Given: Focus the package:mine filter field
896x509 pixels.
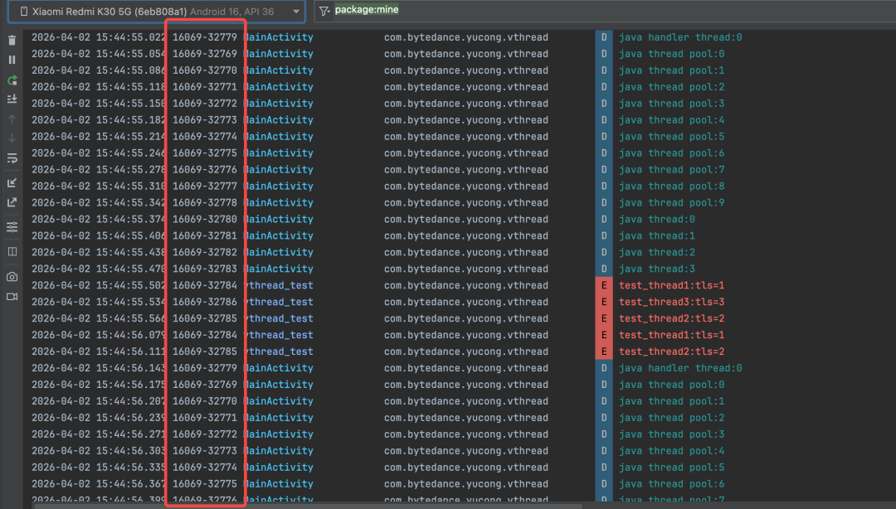Looking at the screenshot, I should (x=606, y=10).
